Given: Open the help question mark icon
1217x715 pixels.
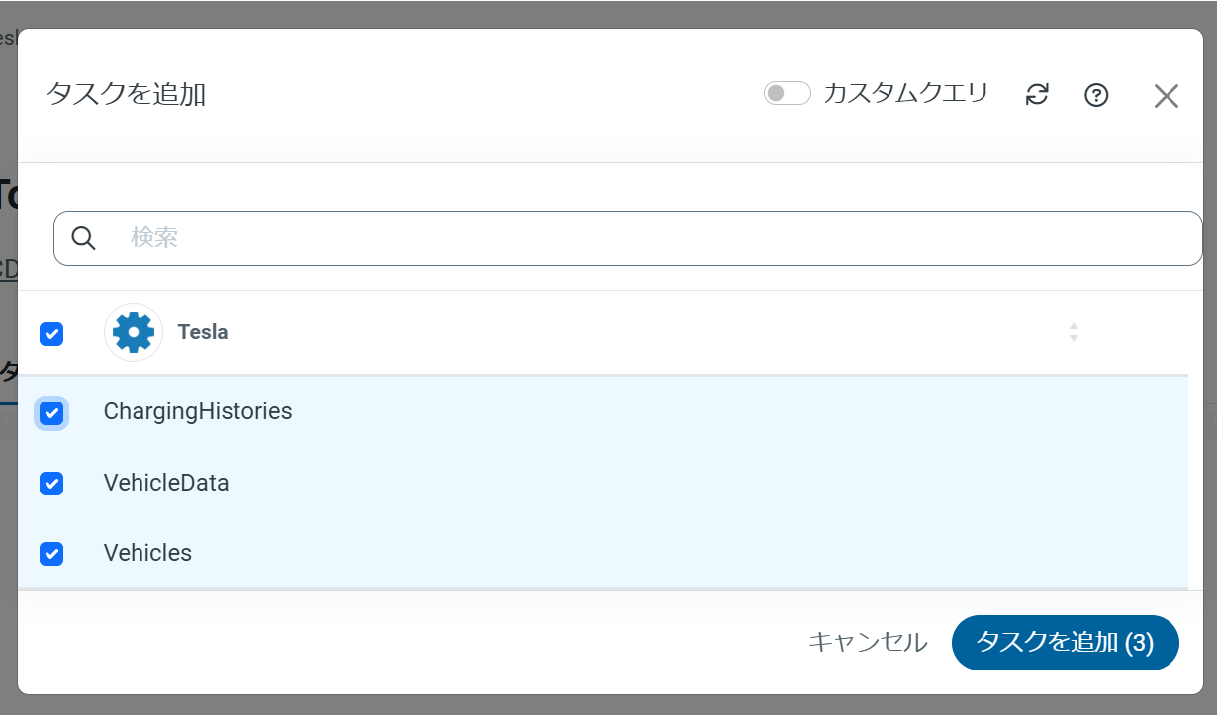Looking at the screenshot, I should click(x=1096, y=95).
